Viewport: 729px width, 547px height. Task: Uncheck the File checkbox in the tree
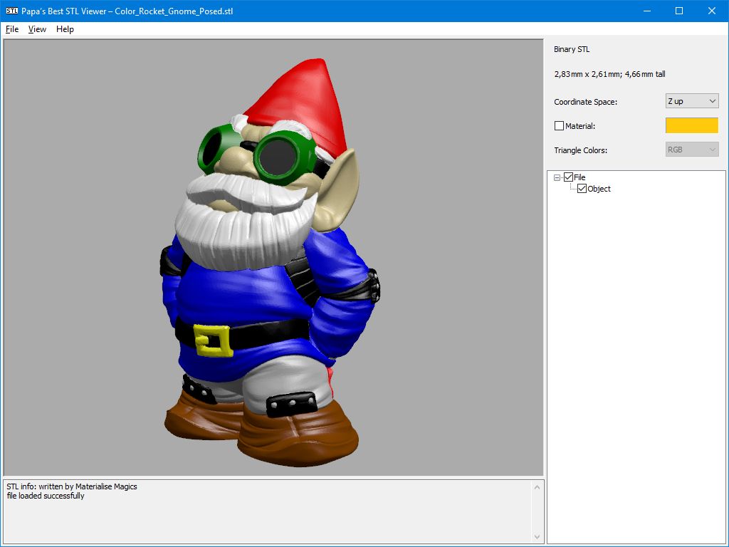[568, 177]
